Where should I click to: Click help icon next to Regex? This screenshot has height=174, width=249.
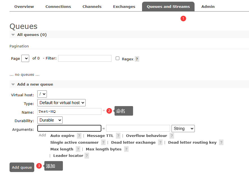point(137,59)
